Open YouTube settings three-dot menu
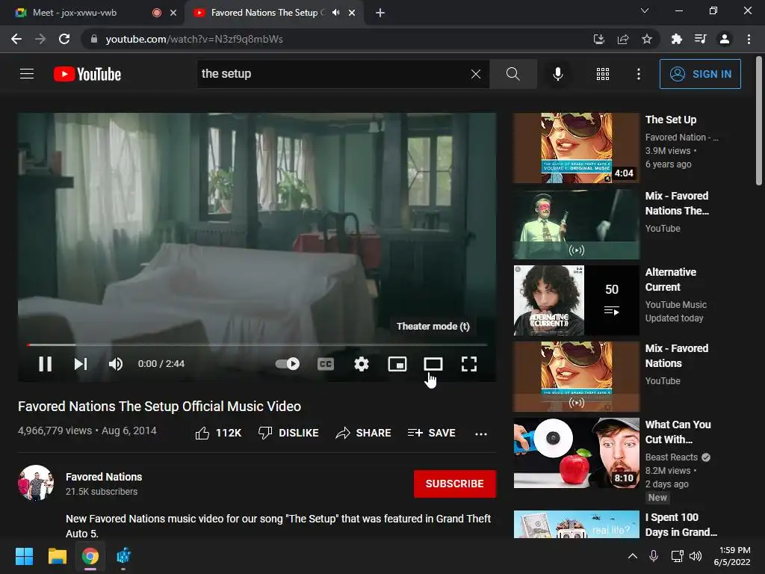This screenshot has height=574, width=765. tap(638, 74)
